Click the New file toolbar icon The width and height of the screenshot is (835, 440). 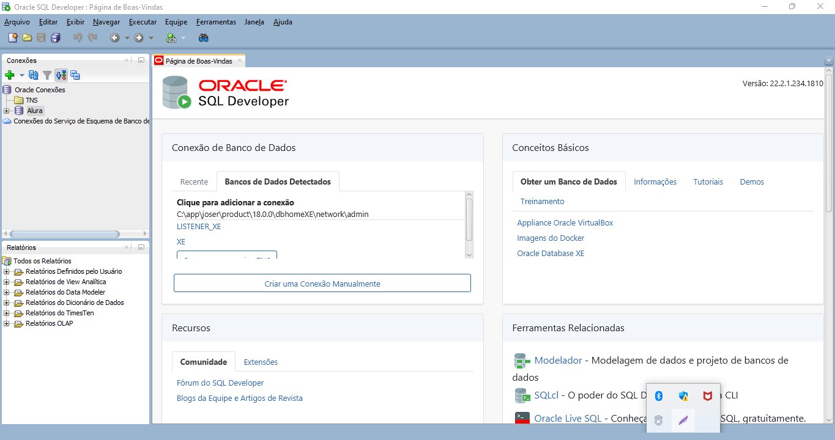tap(13, 38)
